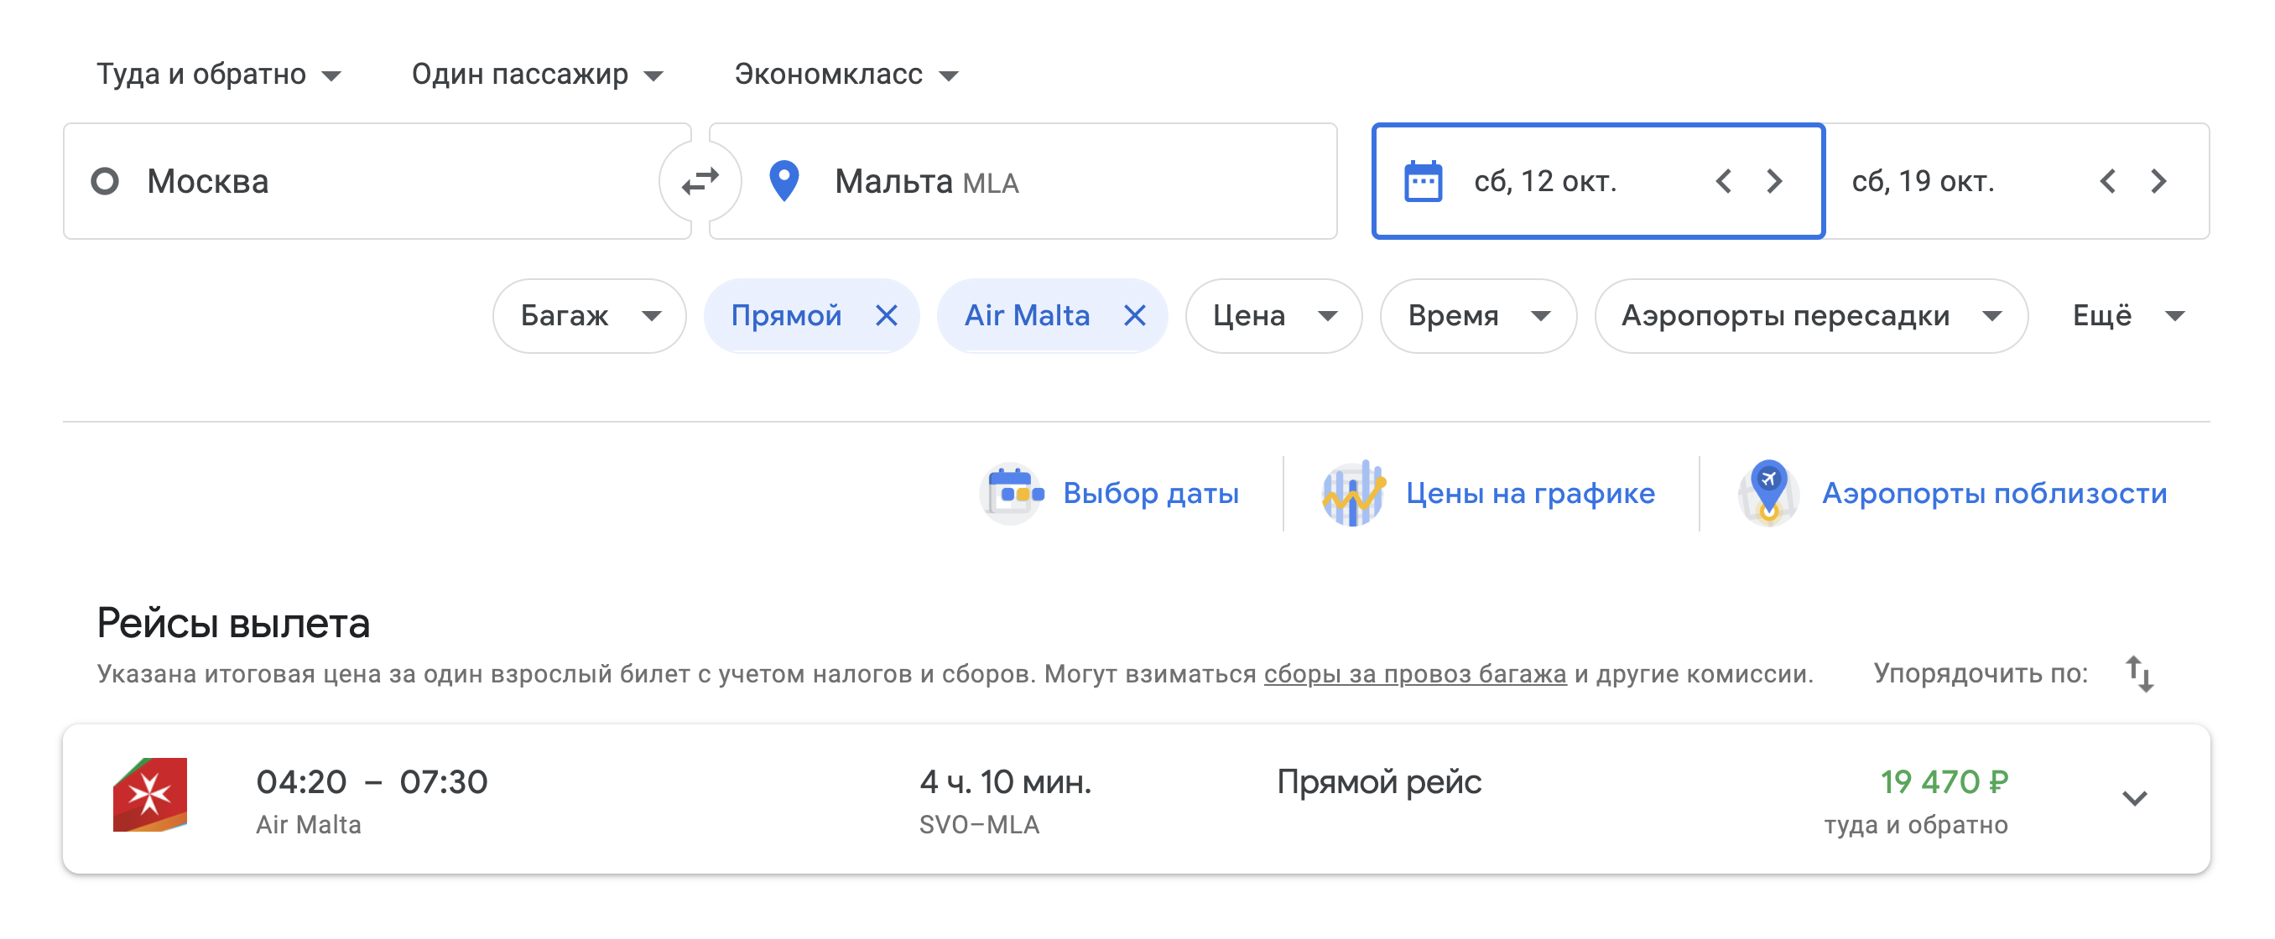The image size is (2275, 939).
Task: Open the Один пассажир passengers dropdown
Action: (x=537, y=74)
